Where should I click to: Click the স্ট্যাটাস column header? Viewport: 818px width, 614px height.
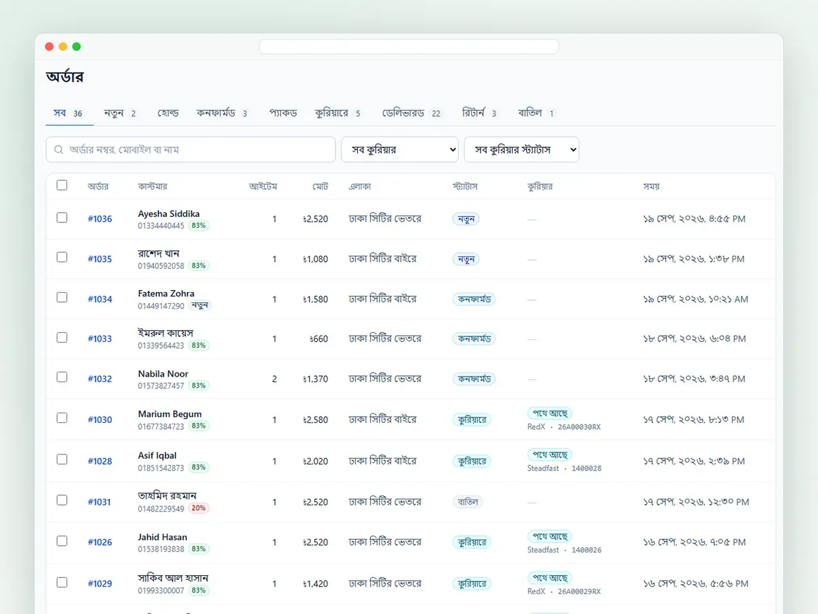pos(465,186)
